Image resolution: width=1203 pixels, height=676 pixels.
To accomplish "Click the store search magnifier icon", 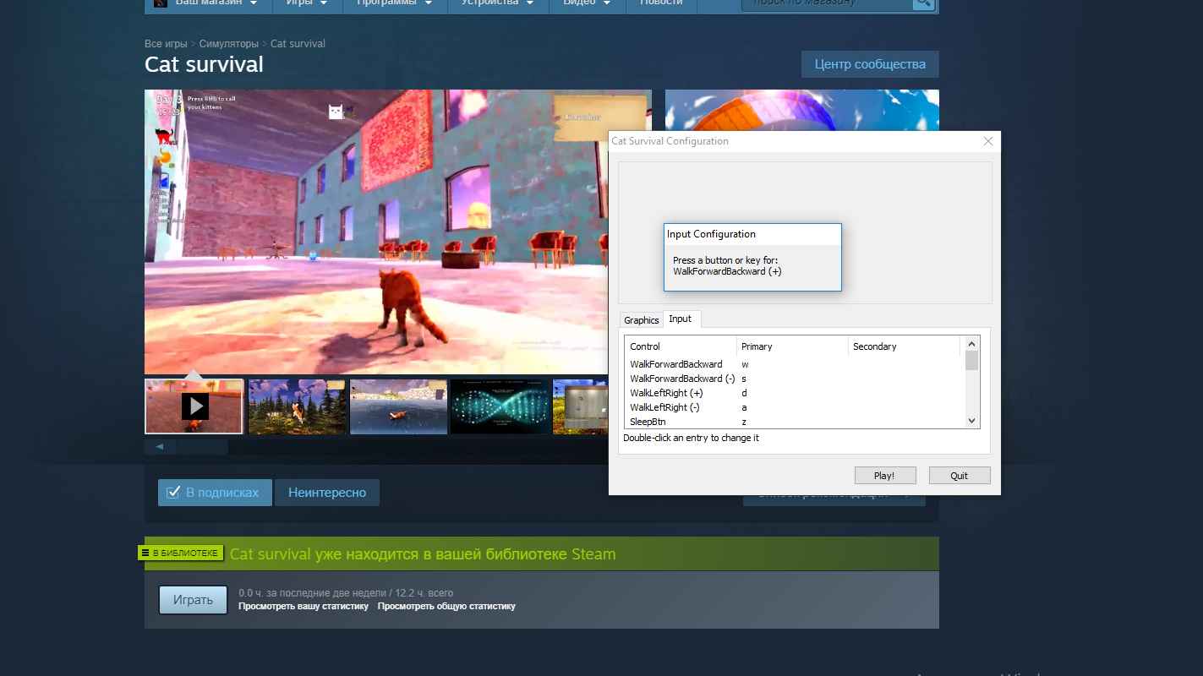I will 923,3.
